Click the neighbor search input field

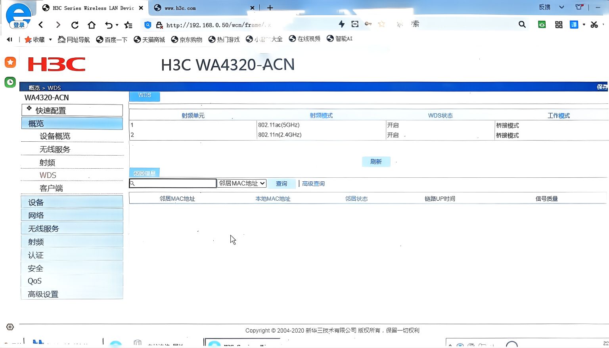point(173,183)
